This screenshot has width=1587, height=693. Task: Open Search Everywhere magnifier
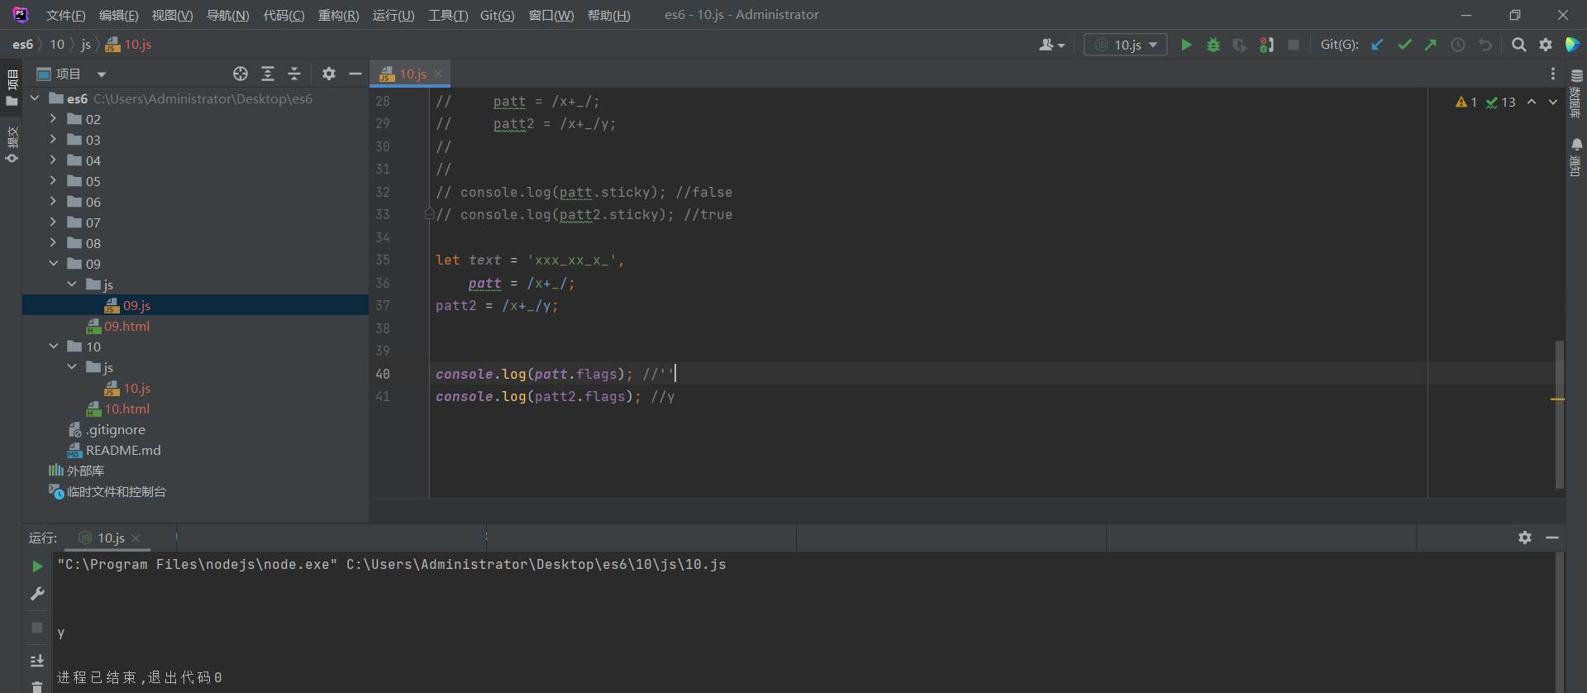point(1518,45)
